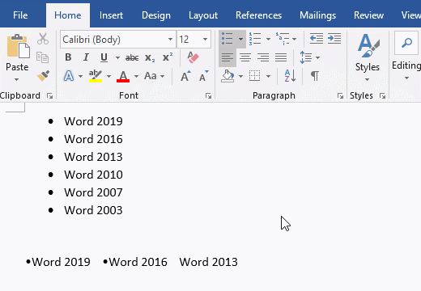Open the font name dropdown
Screen dimensions: 421x291
click(170, 40)
